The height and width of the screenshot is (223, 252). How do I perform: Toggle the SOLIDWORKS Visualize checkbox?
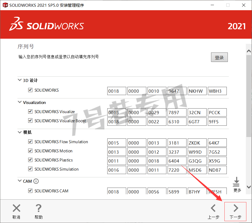30,112
